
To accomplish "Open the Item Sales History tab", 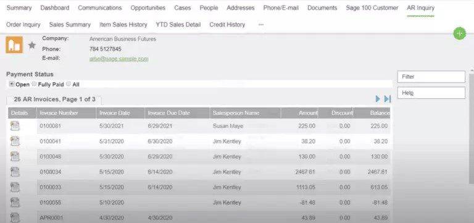I will pyautogui.click(x=123, y=25).
